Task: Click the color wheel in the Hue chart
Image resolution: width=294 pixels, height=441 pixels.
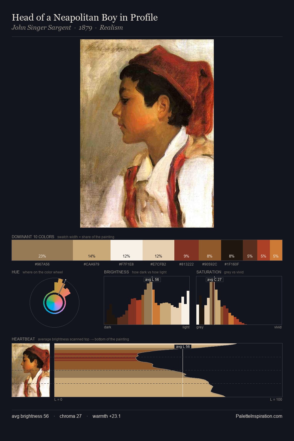Action: (54, 303)
